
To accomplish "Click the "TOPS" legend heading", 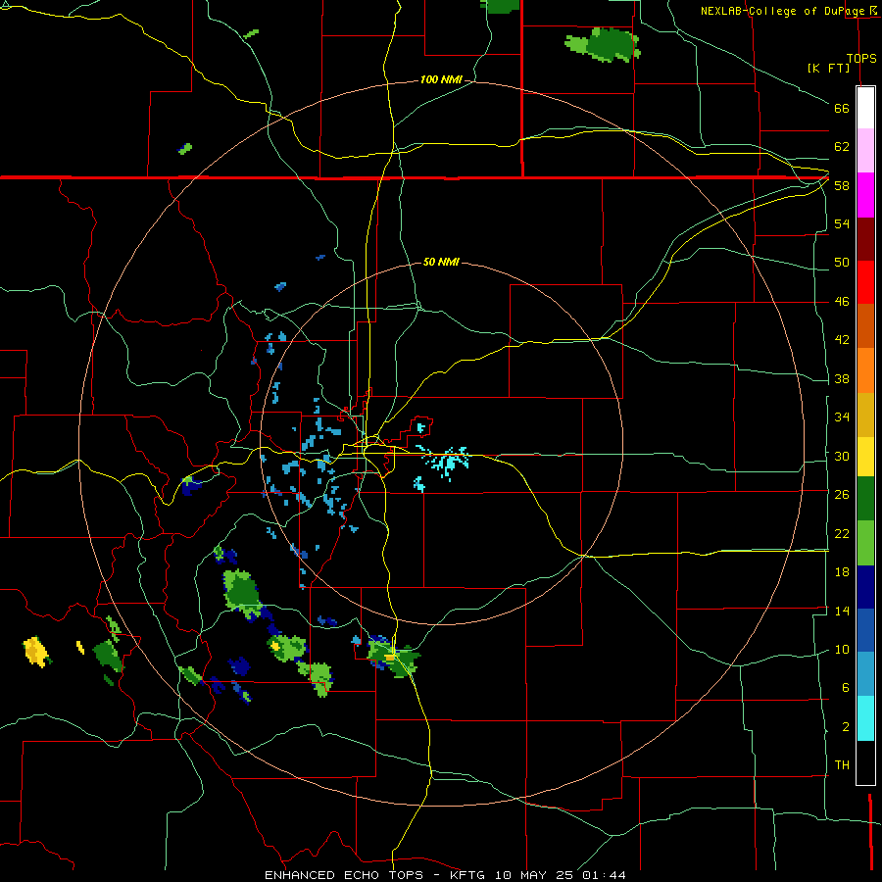I will [x=861, y=58].
